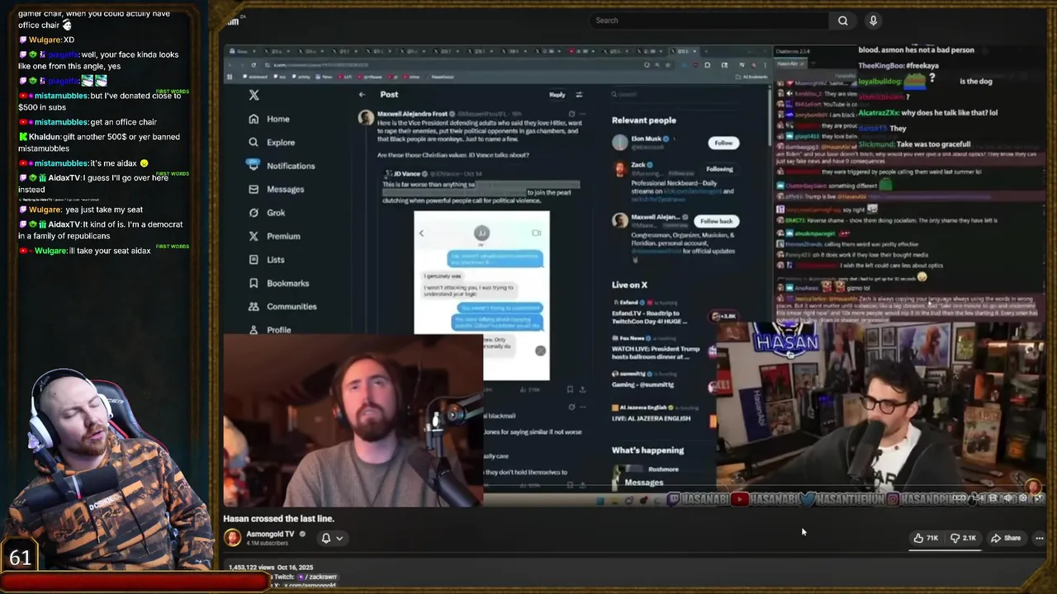
Task: Click Grok in the X sidebar in video
Action: [267, 212]
